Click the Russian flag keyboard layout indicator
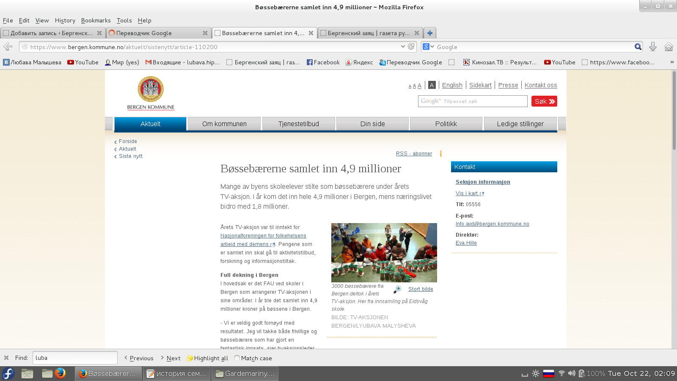 pyautogui.click(x=548, y=373)
